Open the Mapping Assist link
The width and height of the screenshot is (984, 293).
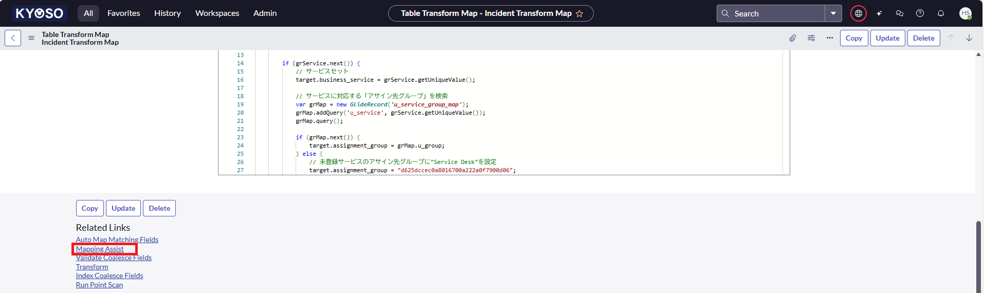point(100,249)
